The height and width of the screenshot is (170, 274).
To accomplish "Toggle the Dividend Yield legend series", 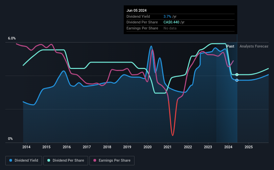I will pyautogui.click(x=24, y=161).
